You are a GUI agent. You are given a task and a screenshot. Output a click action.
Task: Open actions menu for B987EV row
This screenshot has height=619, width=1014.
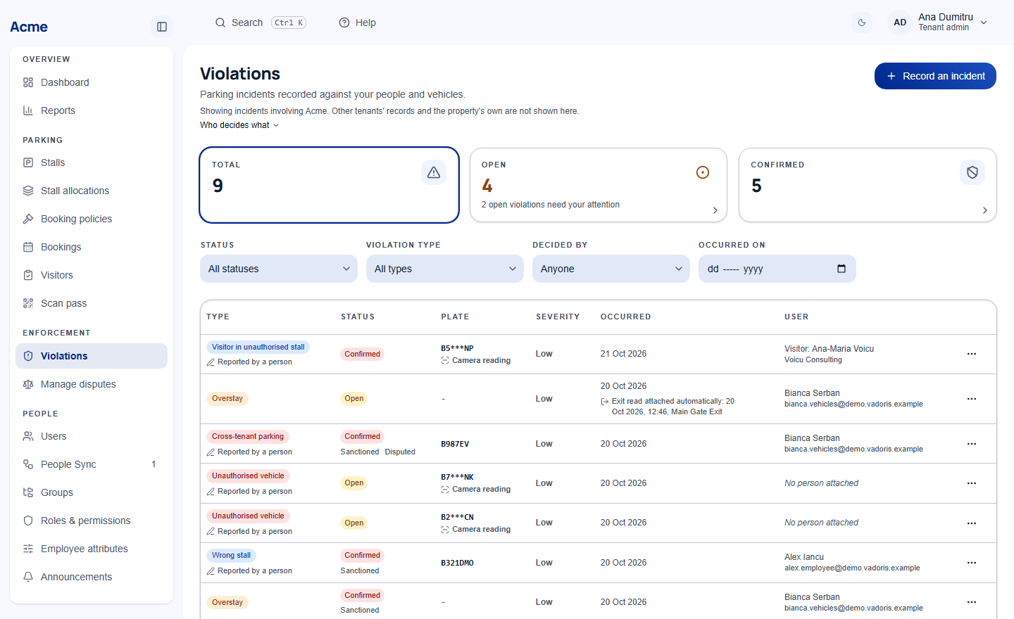972,444
